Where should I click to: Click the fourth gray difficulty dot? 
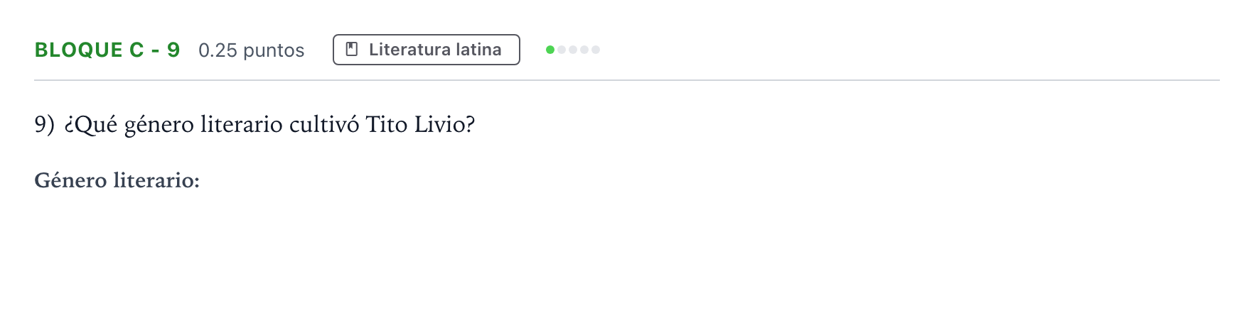tap(584, 50)
